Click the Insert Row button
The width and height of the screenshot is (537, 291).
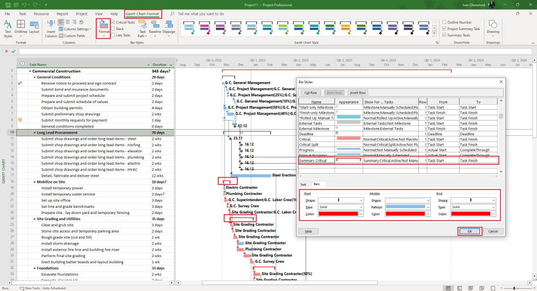click(358, 93)
